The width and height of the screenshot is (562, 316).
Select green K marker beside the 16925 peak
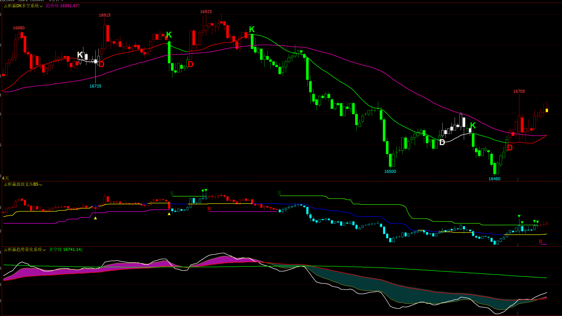(x=252, y=29)
